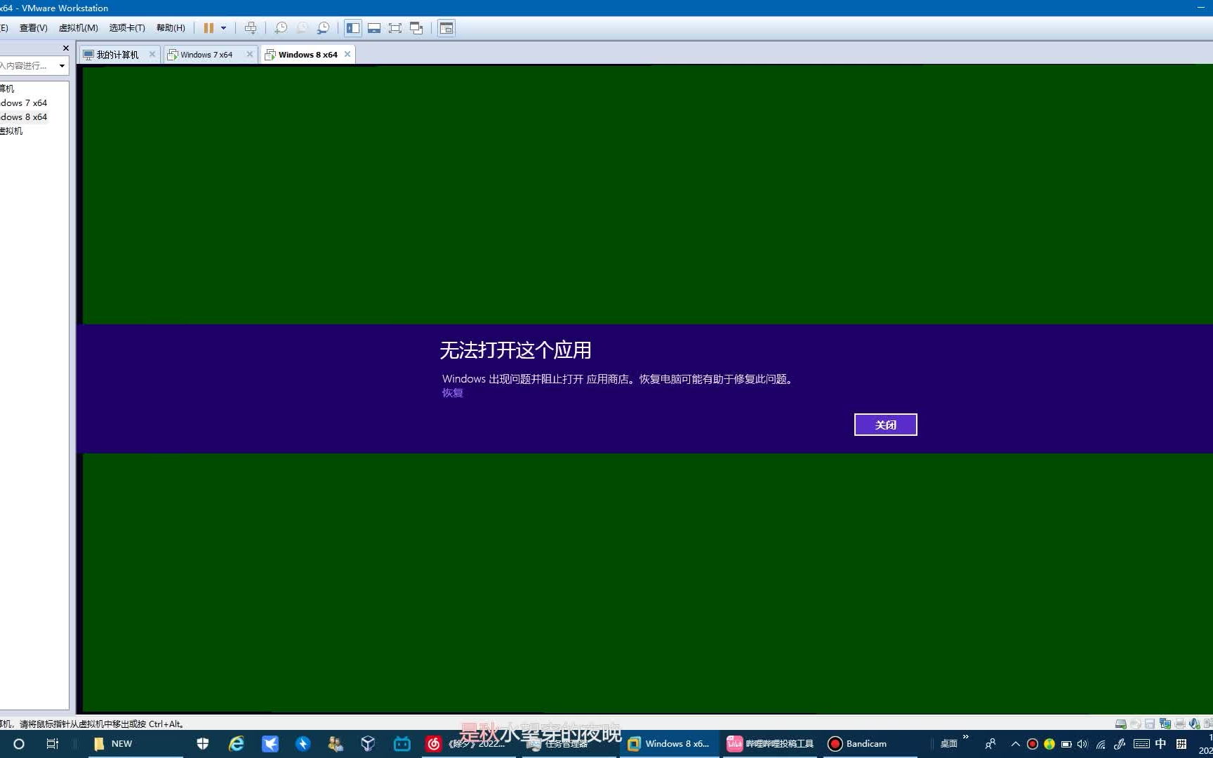
Task: Click the 桌面 toolbar on the taskbar
Action: pos(948,744)
